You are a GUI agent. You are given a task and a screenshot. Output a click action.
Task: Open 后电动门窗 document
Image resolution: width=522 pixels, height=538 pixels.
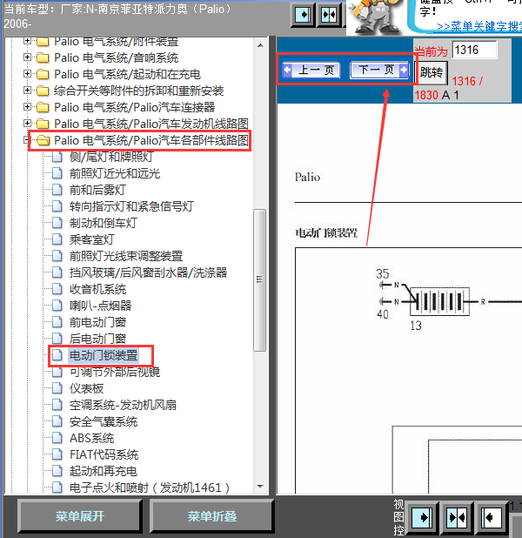pos(97,339)
